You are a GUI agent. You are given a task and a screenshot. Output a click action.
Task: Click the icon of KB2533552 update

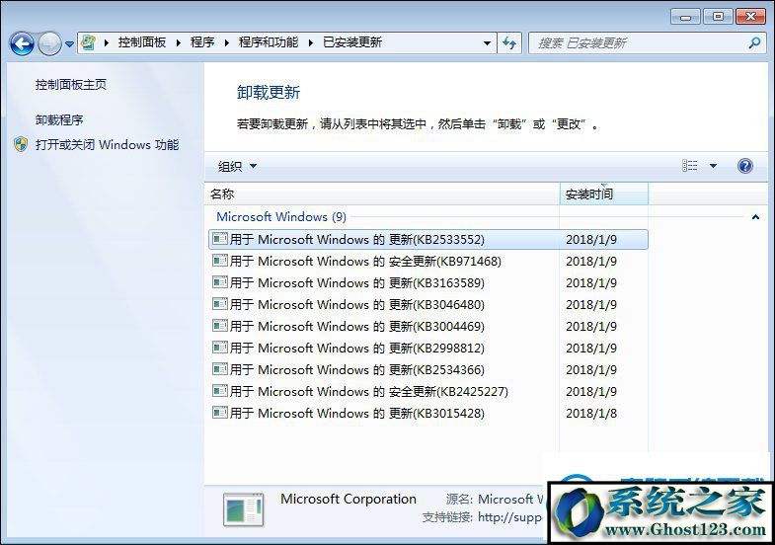point(220,239)
